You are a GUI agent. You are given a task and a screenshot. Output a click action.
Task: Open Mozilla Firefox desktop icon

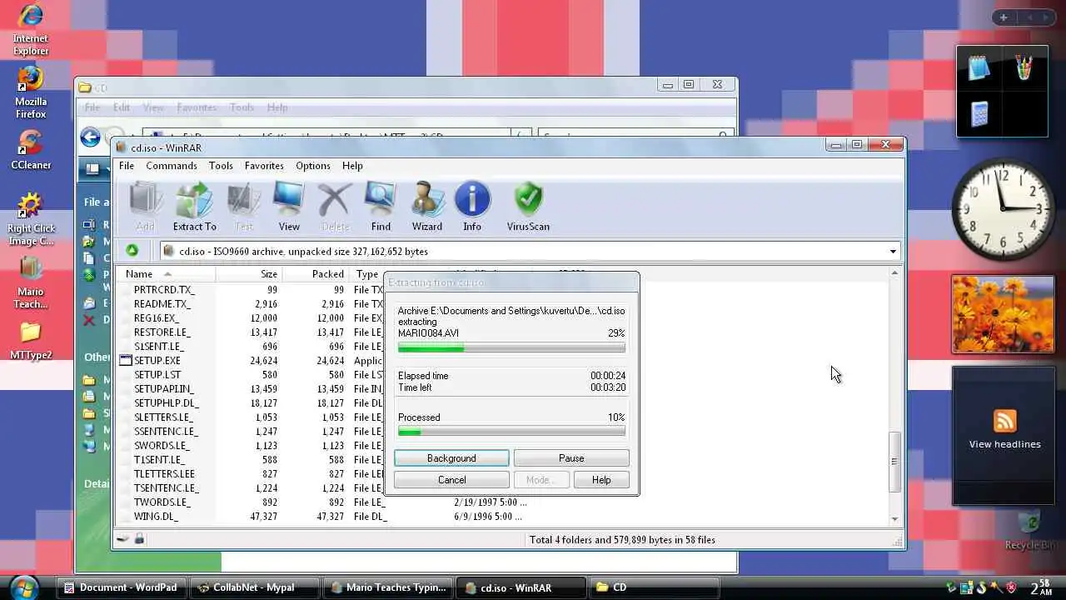[x=30, y=92]
